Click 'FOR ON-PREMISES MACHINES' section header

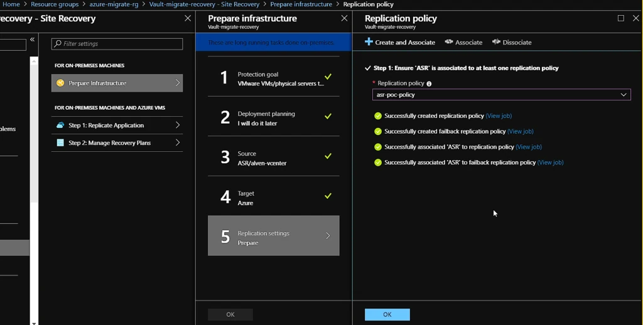(x=89, y=66)
